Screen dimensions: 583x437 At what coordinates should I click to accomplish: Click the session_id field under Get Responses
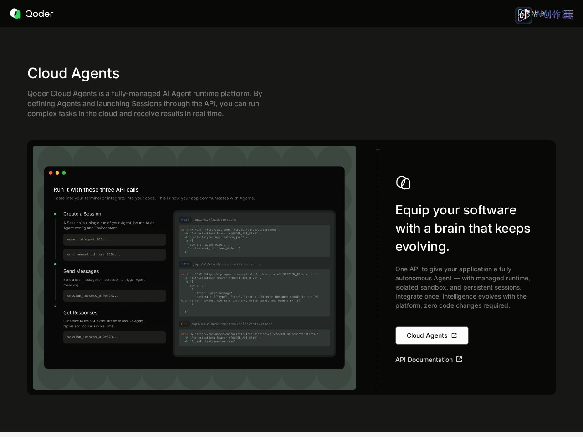click(114, 337)
